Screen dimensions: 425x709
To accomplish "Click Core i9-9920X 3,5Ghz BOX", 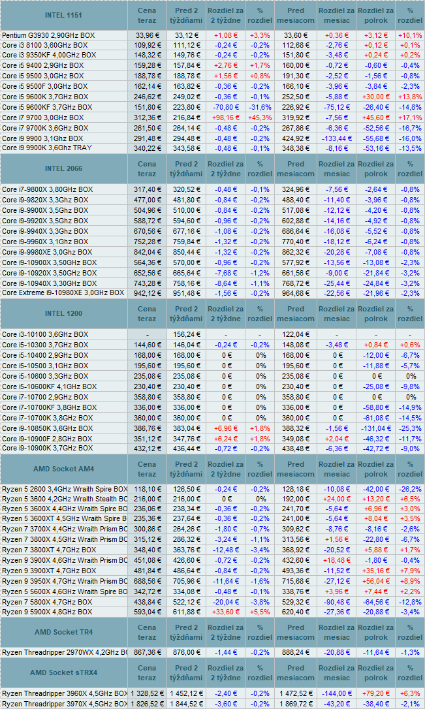I will (45, 221).
